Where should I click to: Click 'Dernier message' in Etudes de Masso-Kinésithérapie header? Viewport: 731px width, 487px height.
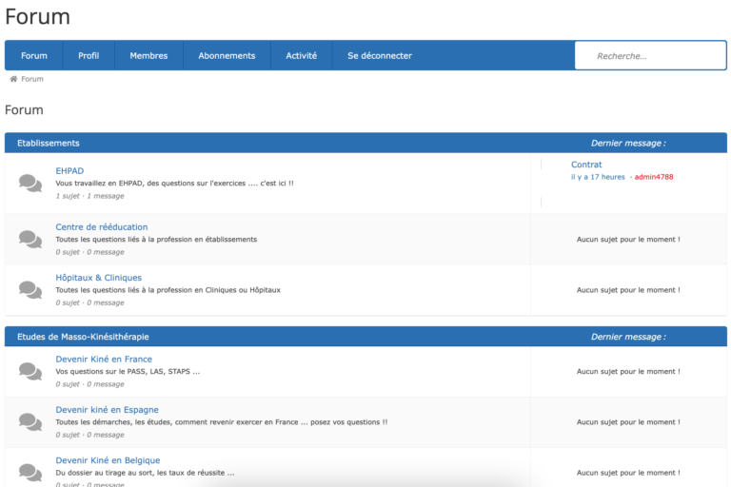click(x=628, y=337)
